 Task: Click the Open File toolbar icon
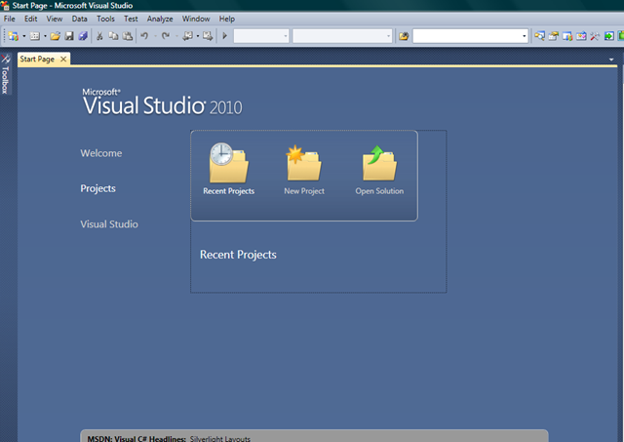pyautogui.click(x=55, y=36)
